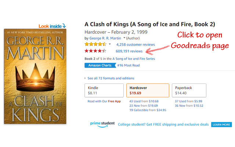The height and width of the screenshot is (147, 235).
Task: Open the 609,191 Goodreads reviews link
Action: click(129, 51)
